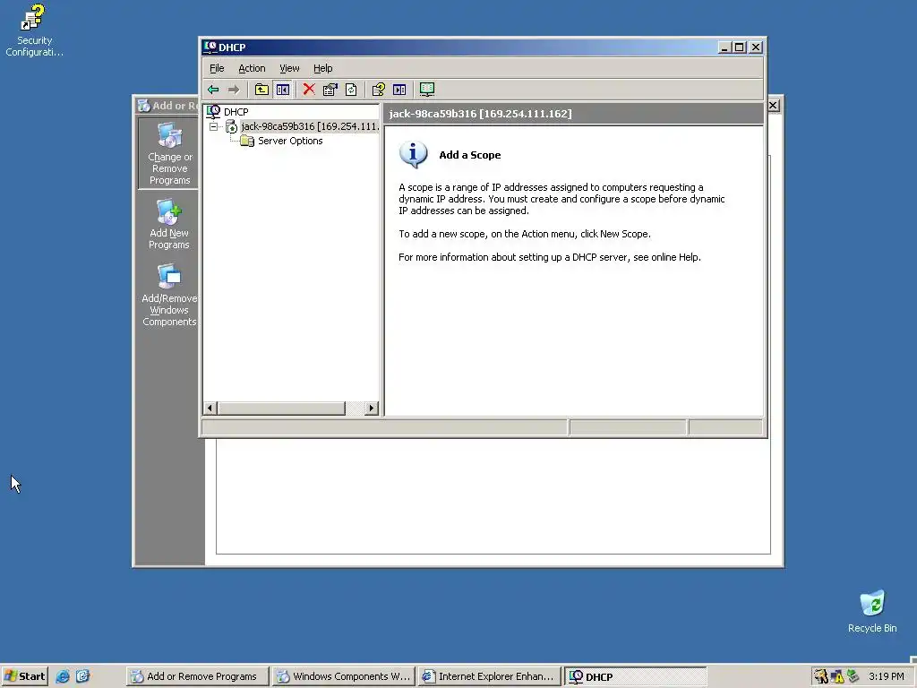Image resolution: width=917 pixels, height=688 pixels.
Task: Open the Help menu
Action: 322,68
